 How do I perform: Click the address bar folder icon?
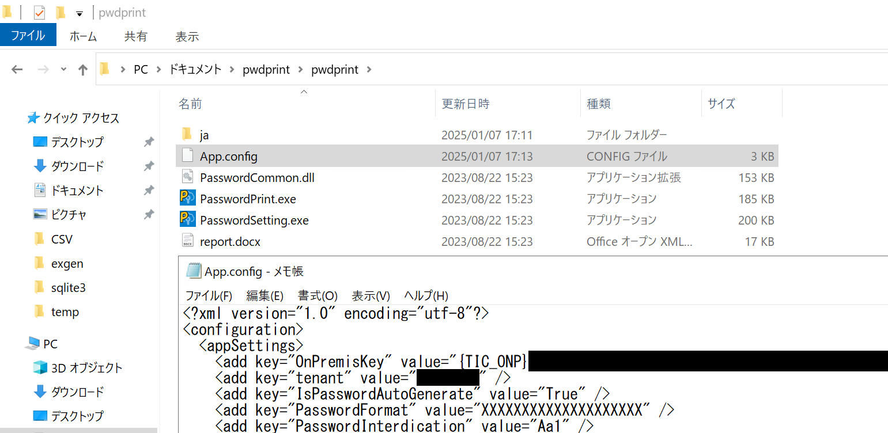click(x=104, y=69)
